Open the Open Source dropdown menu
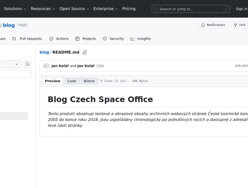 coord(74,9)
